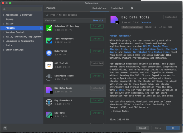The image size is (183, 133).
Task: Click the Size: 208.94 MB text
Action: click(119, 120)
